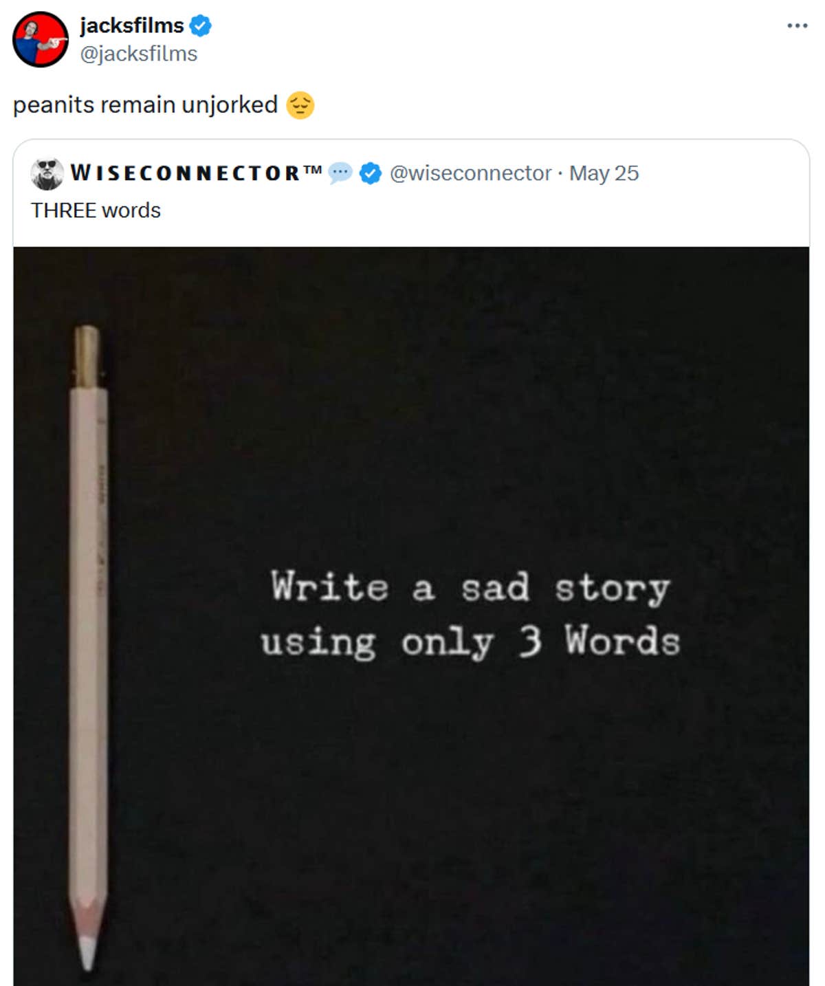Click the word "peanits" in the tweet

53,105
